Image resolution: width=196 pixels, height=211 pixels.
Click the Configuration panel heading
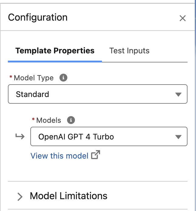[38, 17]
